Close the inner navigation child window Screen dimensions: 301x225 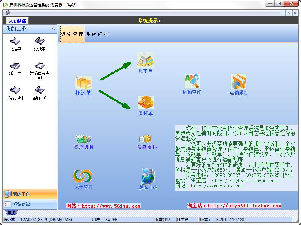pos(295,13)
